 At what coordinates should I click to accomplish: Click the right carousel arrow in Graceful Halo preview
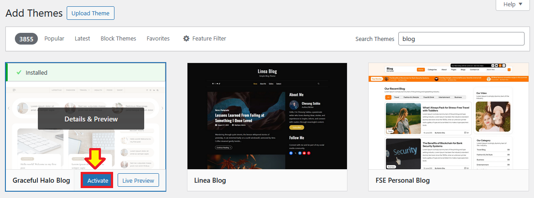pyautogui.click(x=162, y=108)
